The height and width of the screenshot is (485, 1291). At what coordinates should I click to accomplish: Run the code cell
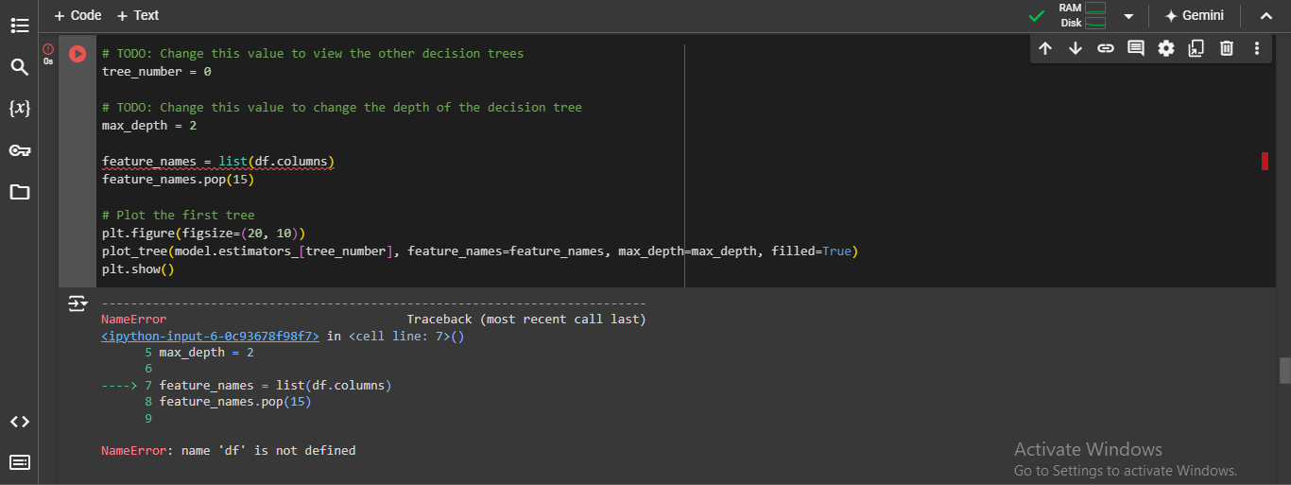77,55
